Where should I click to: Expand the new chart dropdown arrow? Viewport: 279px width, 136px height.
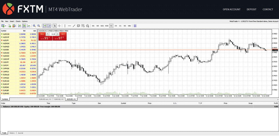pyautogui.click(x=6, y=26)
